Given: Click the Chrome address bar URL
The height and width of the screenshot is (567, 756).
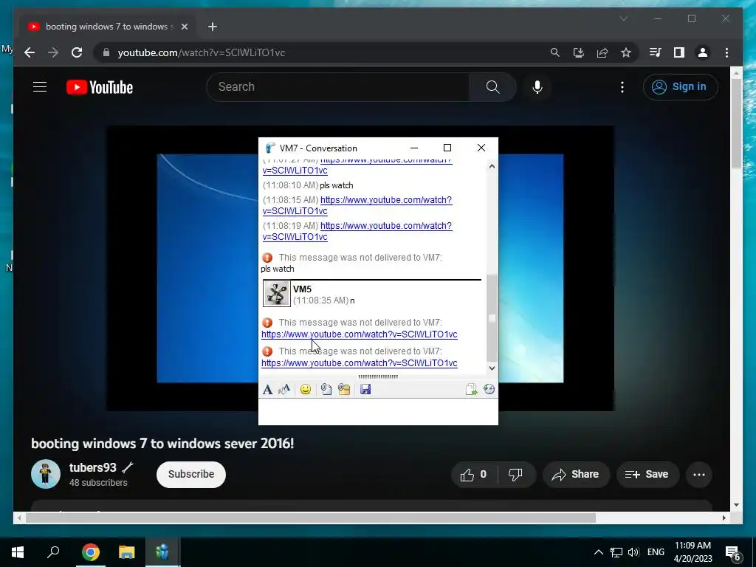Looking at the screenshot, I should tap(202, 52).
